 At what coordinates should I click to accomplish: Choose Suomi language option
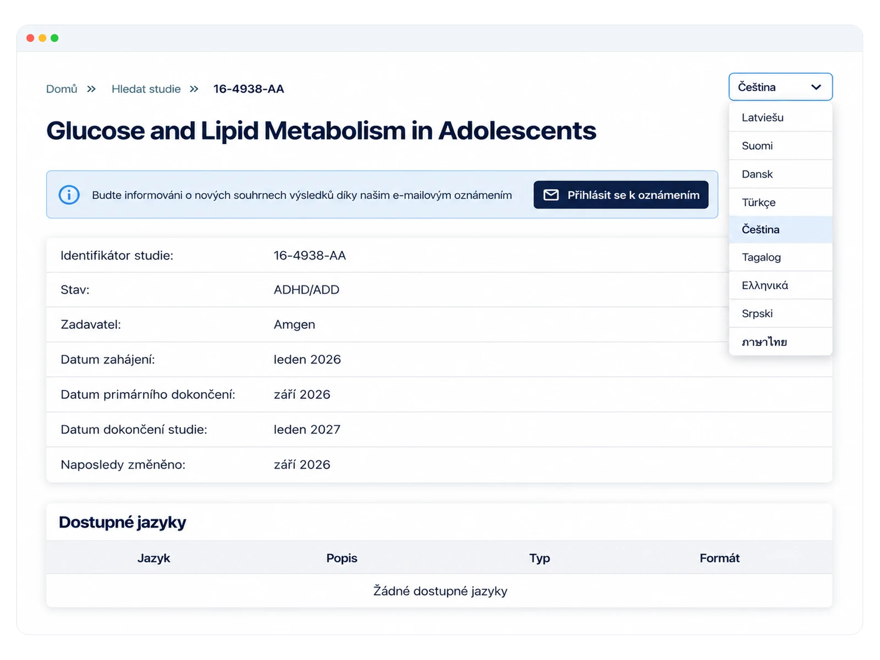tap(780, 146)
